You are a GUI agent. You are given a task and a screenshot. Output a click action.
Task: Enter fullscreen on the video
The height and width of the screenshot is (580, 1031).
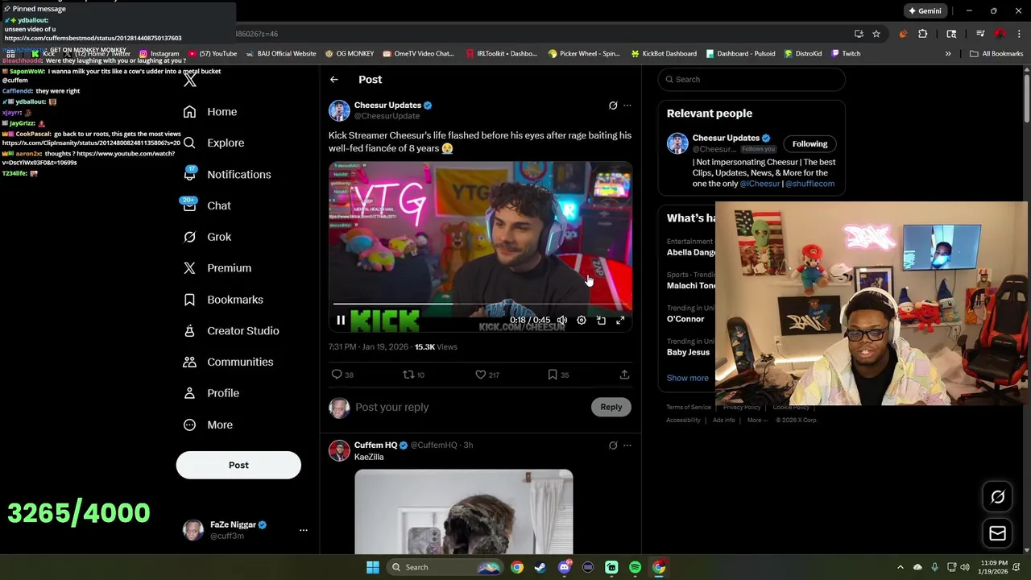(x=620, y=321)
